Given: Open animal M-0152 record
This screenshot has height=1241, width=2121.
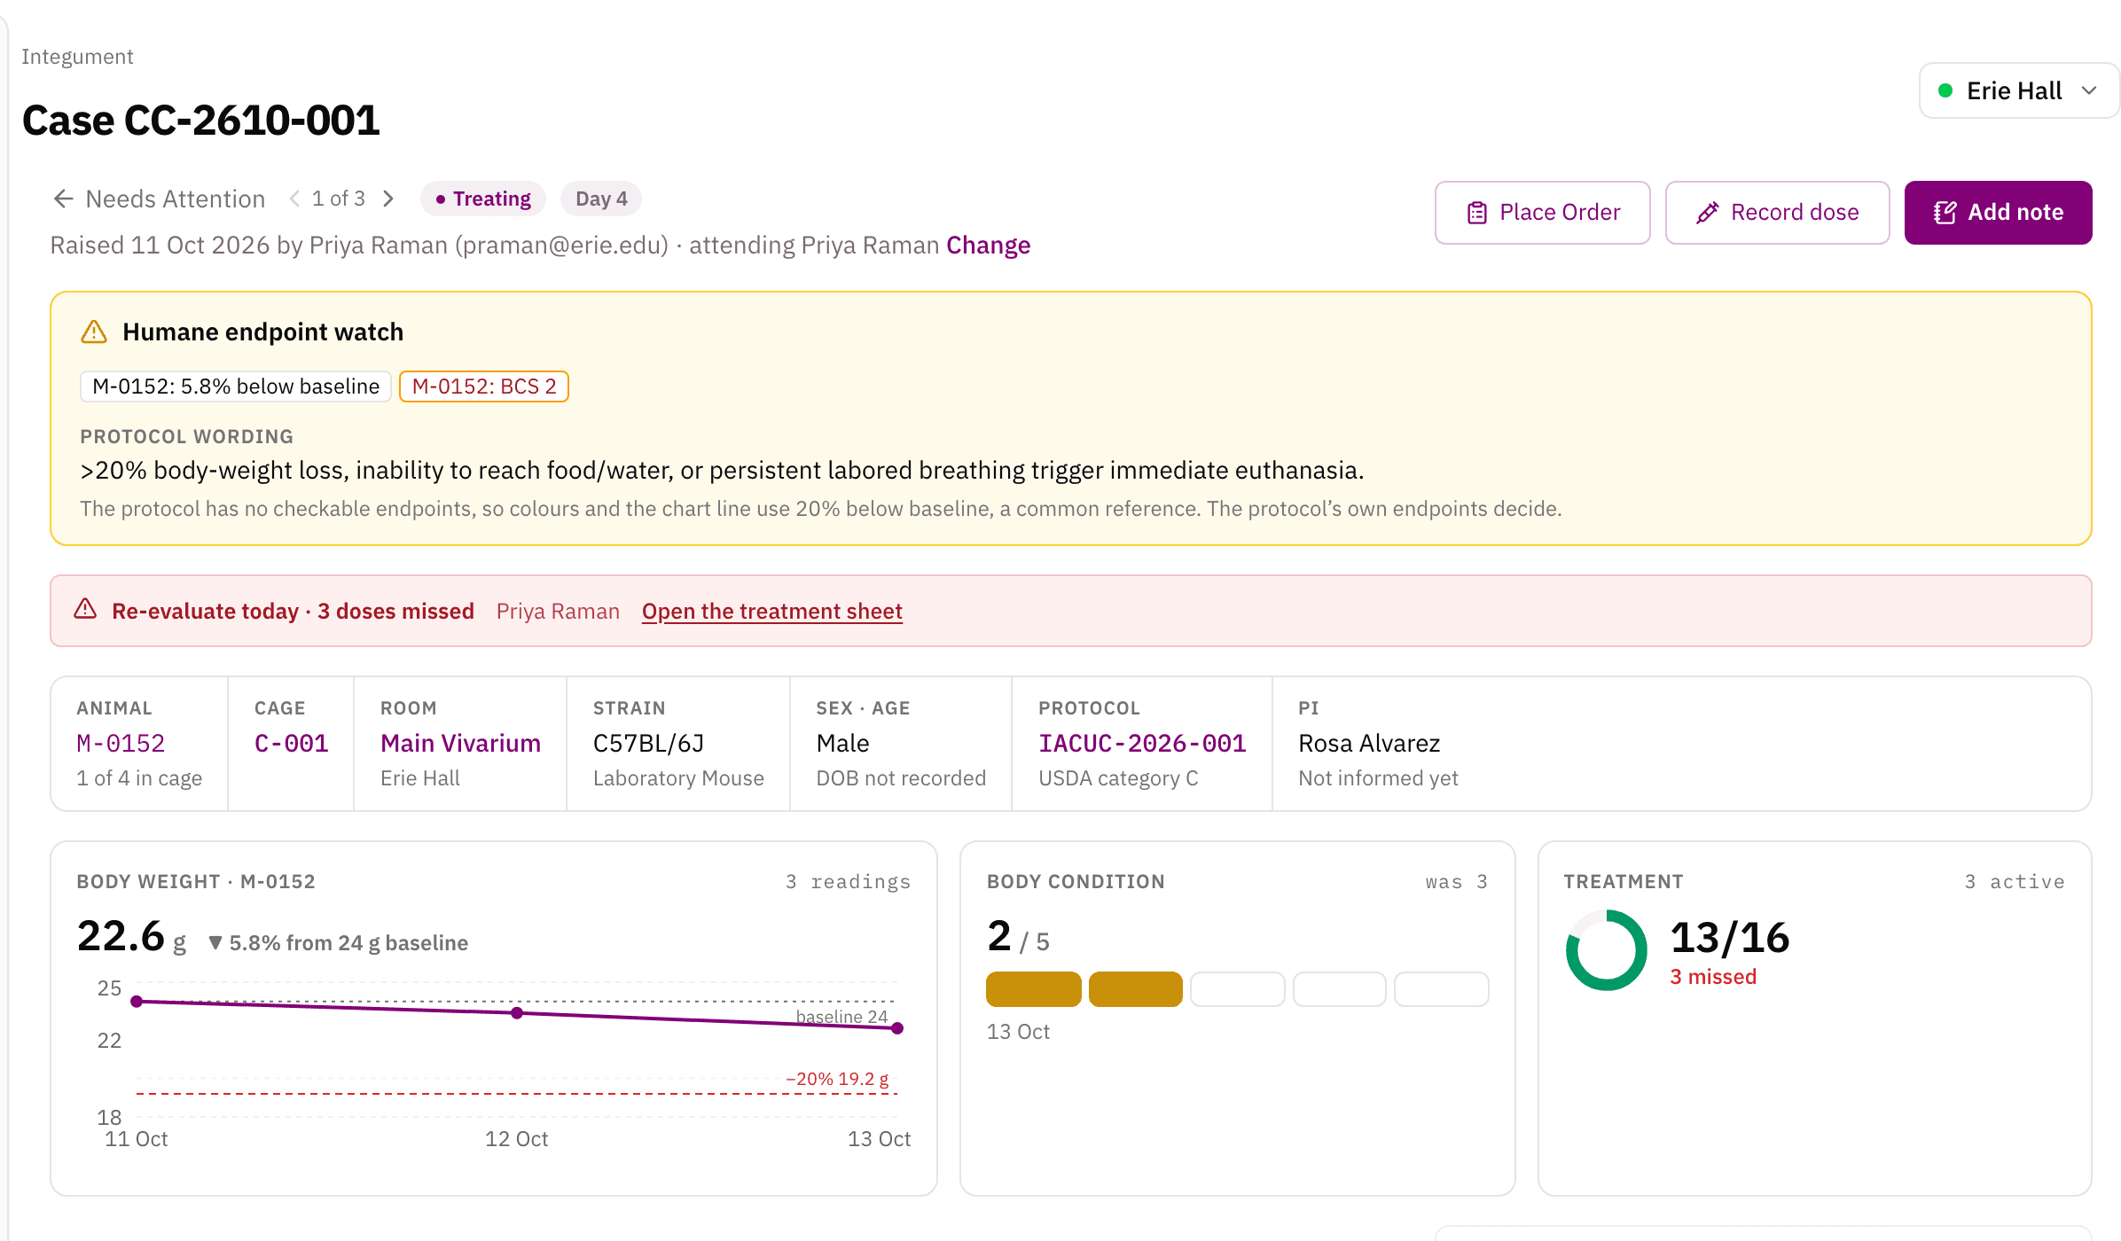Looking at the screenshot, I should 121,744.
